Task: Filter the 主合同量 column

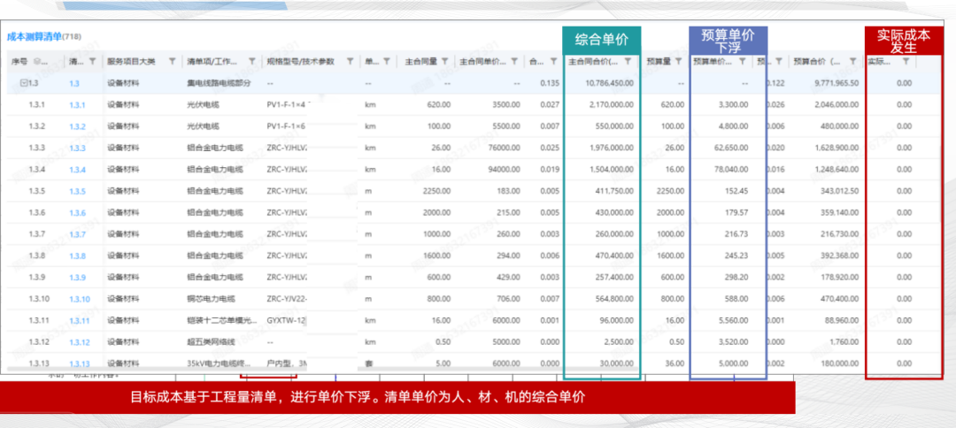Action: pos(444,62)
